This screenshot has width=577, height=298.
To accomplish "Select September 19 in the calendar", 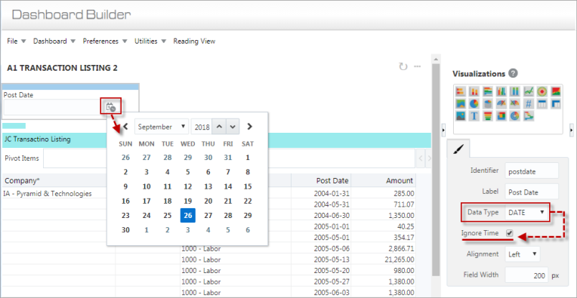I will click(x=187, y=201).
